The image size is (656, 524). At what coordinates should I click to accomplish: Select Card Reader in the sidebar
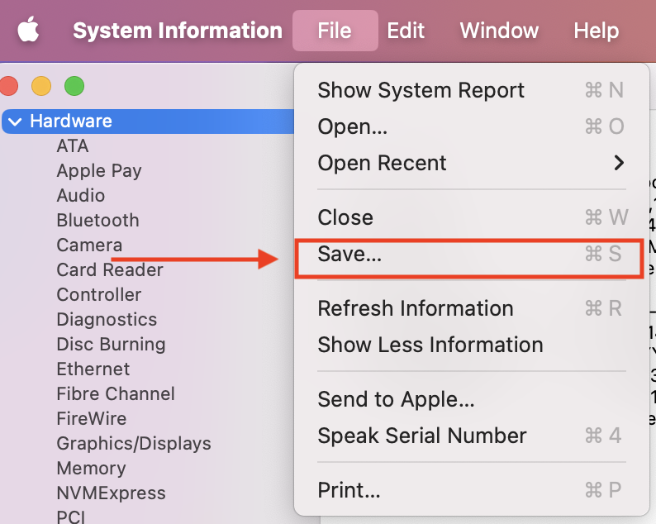(x=110, y=270)
